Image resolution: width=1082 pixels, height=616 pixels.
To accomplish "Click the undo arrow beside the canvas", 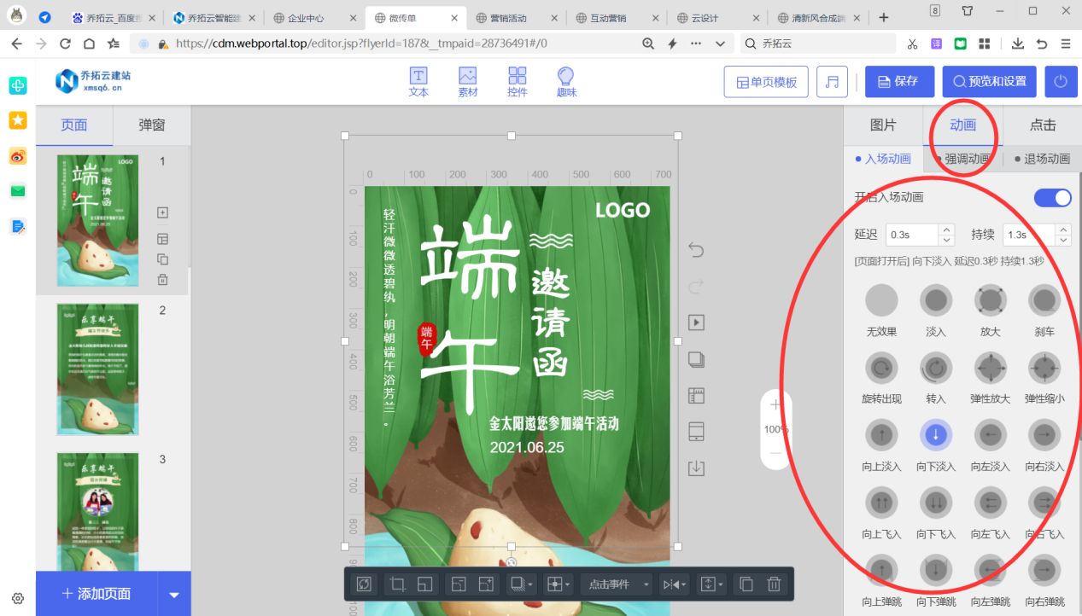I will pyautogui.click(x=693, y=249).
